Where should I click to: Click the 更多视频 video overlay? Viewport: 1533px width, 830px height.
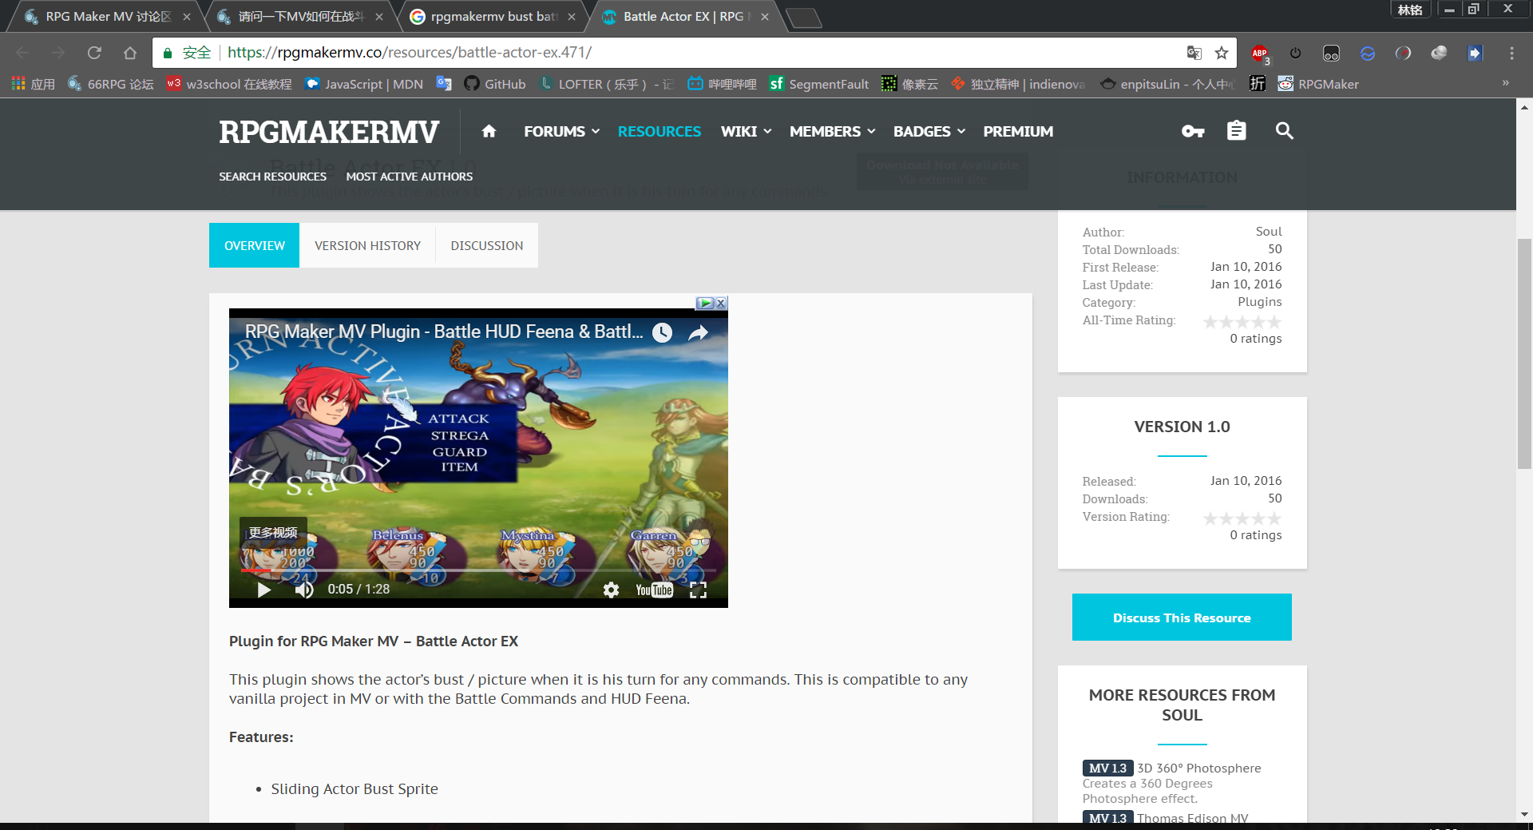[x=273, y=532]
